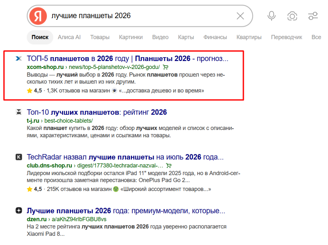Open 'TechRadar назвал лучшие планшеты' result

coord(125,157)
